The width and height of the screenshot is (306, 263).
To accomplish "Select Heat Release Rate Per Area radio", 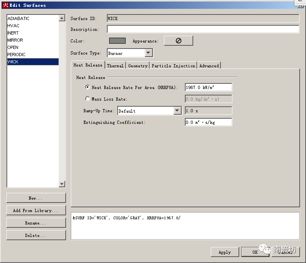I will 88,87.
